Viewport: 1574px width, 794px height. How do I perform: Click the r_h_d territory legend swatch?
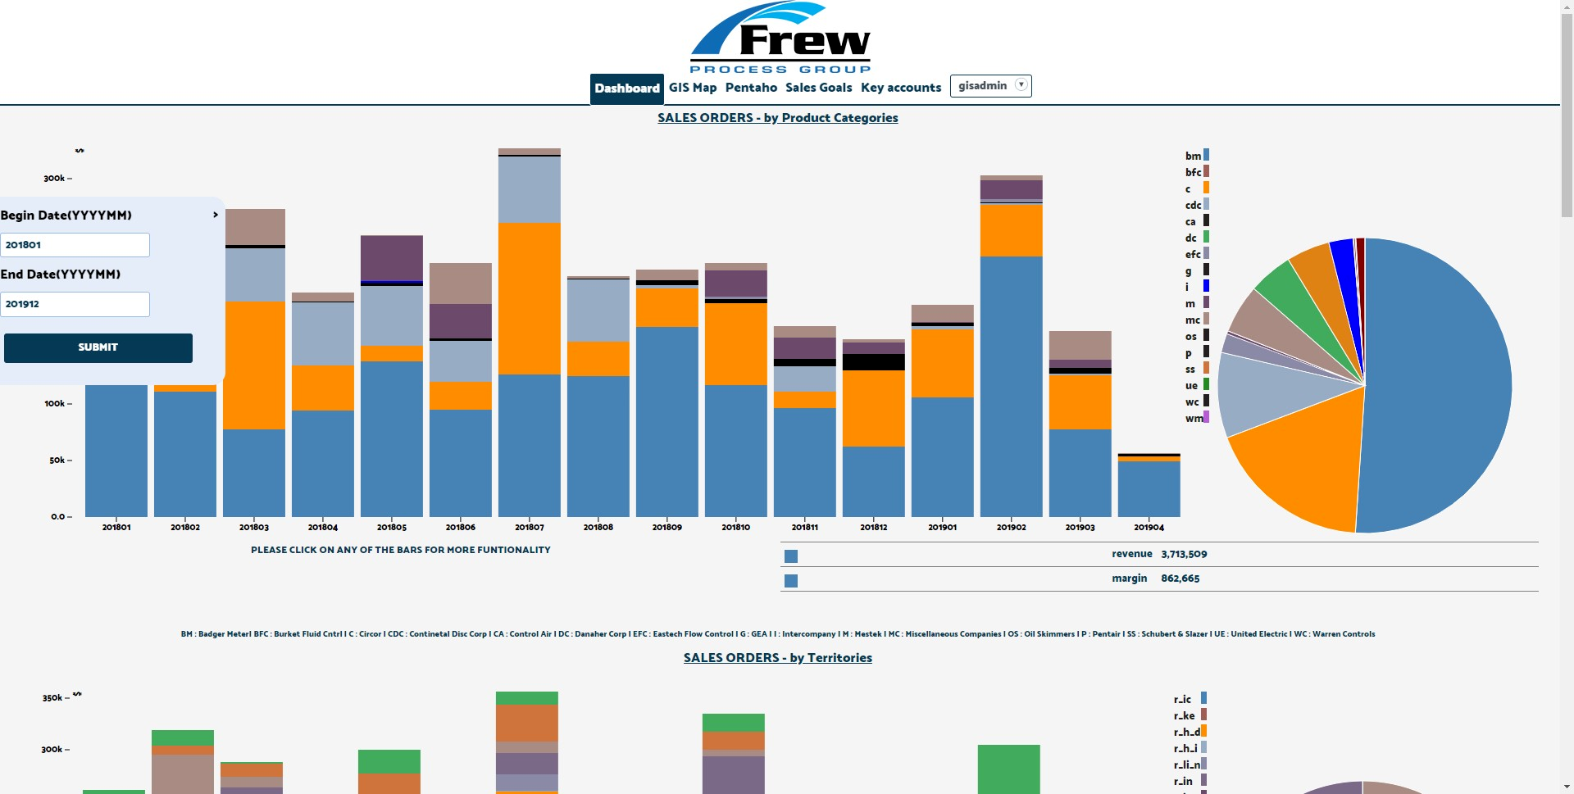pos(1203,731)
